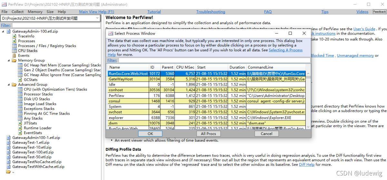Viewport: 387px width, 180px height.
Task: Open the Tutorial link
Action: click(x=154, y=12)
